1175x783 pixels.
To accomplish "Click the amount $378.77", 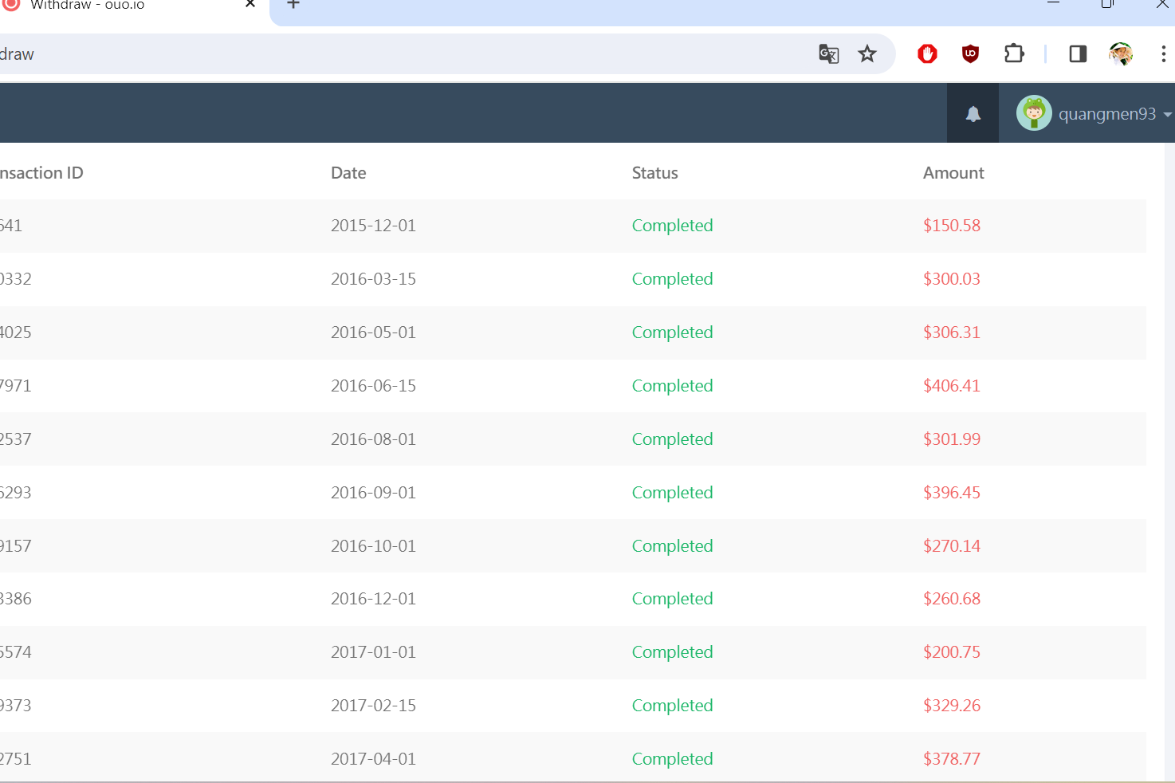I will point(952,759).
